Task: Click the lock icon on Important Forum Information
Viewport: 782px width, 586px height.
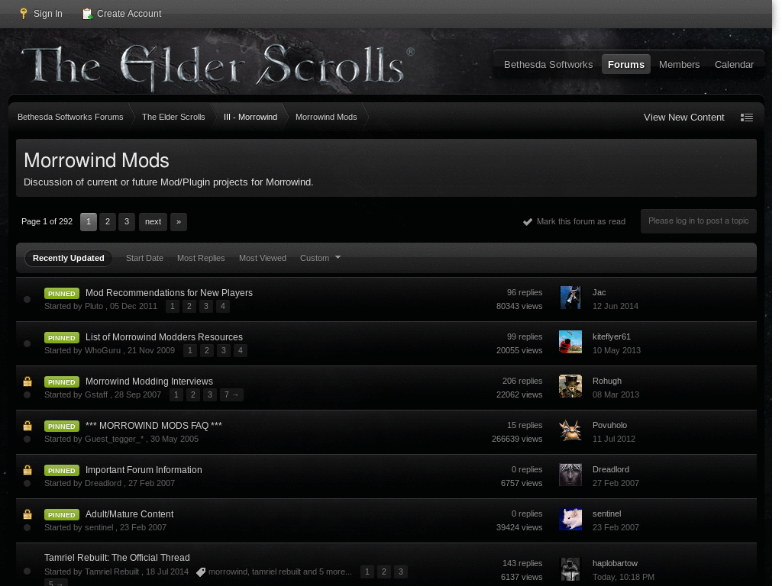Action: (27, 470)
